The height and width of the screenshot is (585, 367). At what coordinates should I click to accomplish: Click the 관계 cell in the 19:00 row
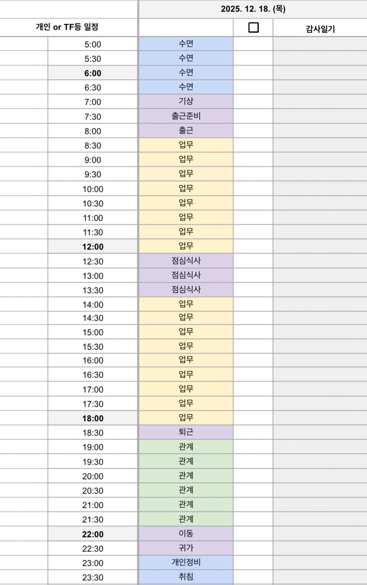tap(186, 447)
